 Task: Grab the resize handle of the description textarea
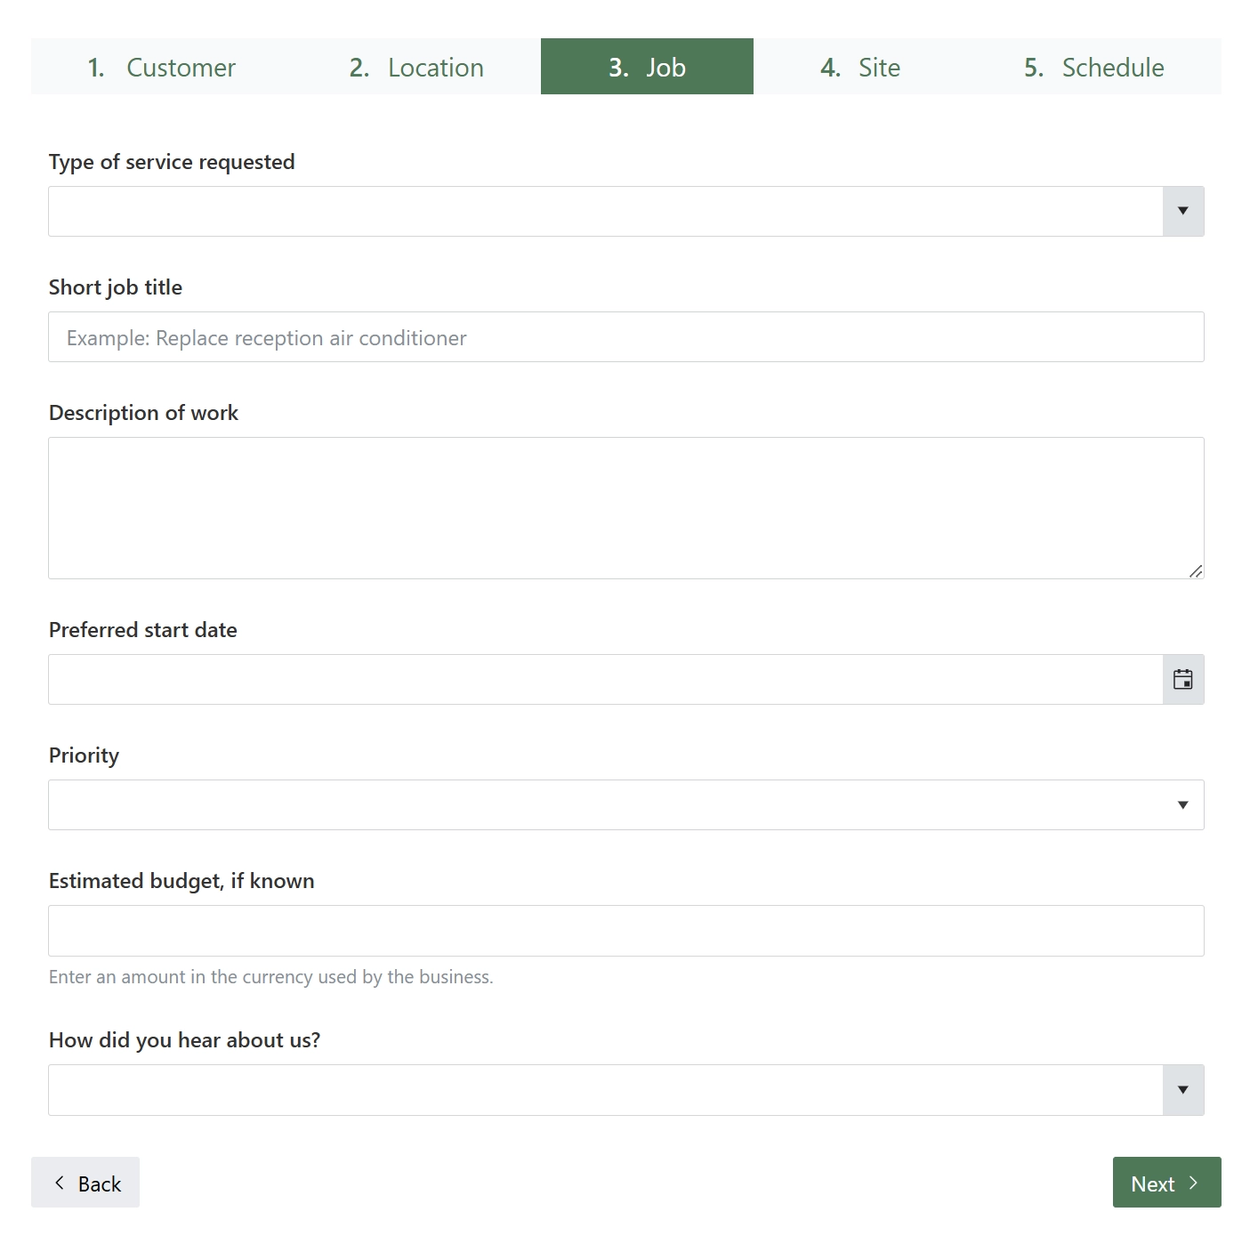[x=1196, y=571]
